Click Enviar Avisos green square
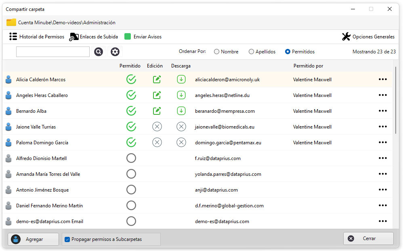 (128, 36)
